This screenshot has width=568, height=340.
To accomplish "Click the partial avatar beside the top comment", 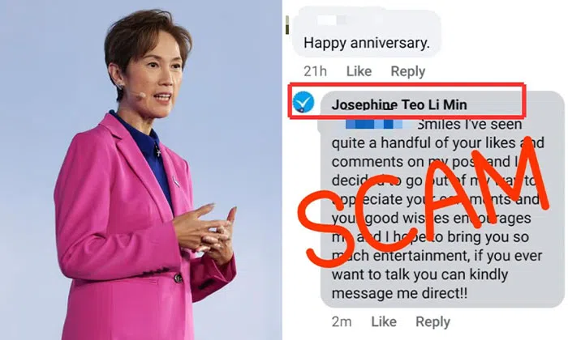I will (287, 25).
